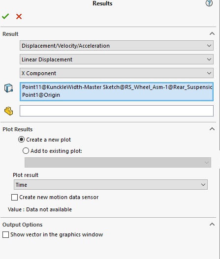Open the Displacement/Velocity/Acceleration category dropdown
This screenshot has width=220, height=259.
tap(117, 46)
